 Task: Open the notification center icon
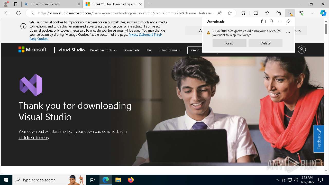321,180
